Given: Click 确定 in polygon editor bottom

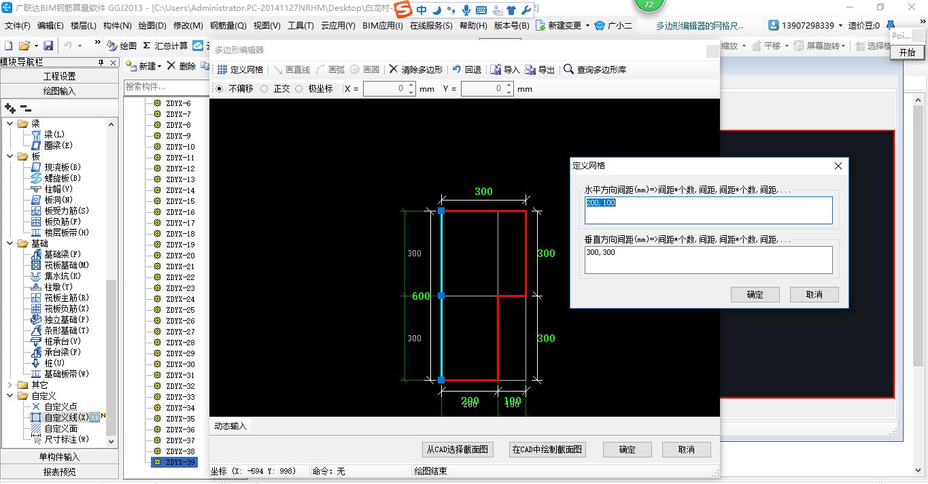Looking at the screenshot, I should click(628, 449).
